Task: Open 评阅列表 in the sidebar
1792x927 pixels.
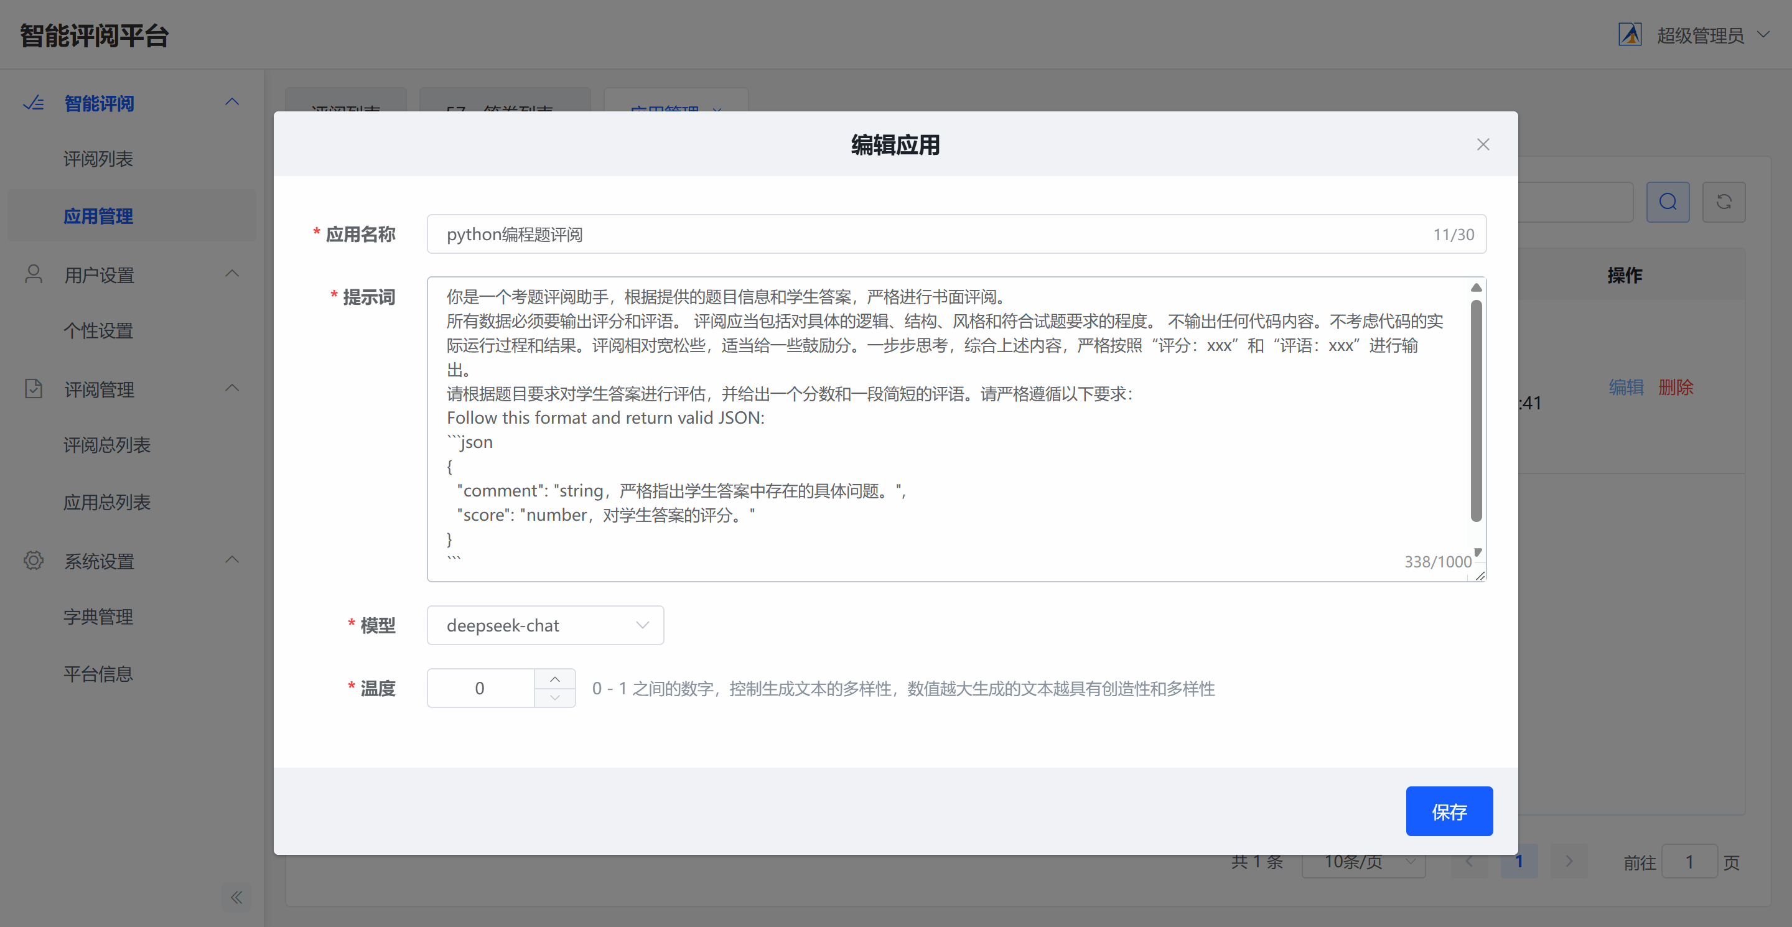Action: tap(98, 159)
